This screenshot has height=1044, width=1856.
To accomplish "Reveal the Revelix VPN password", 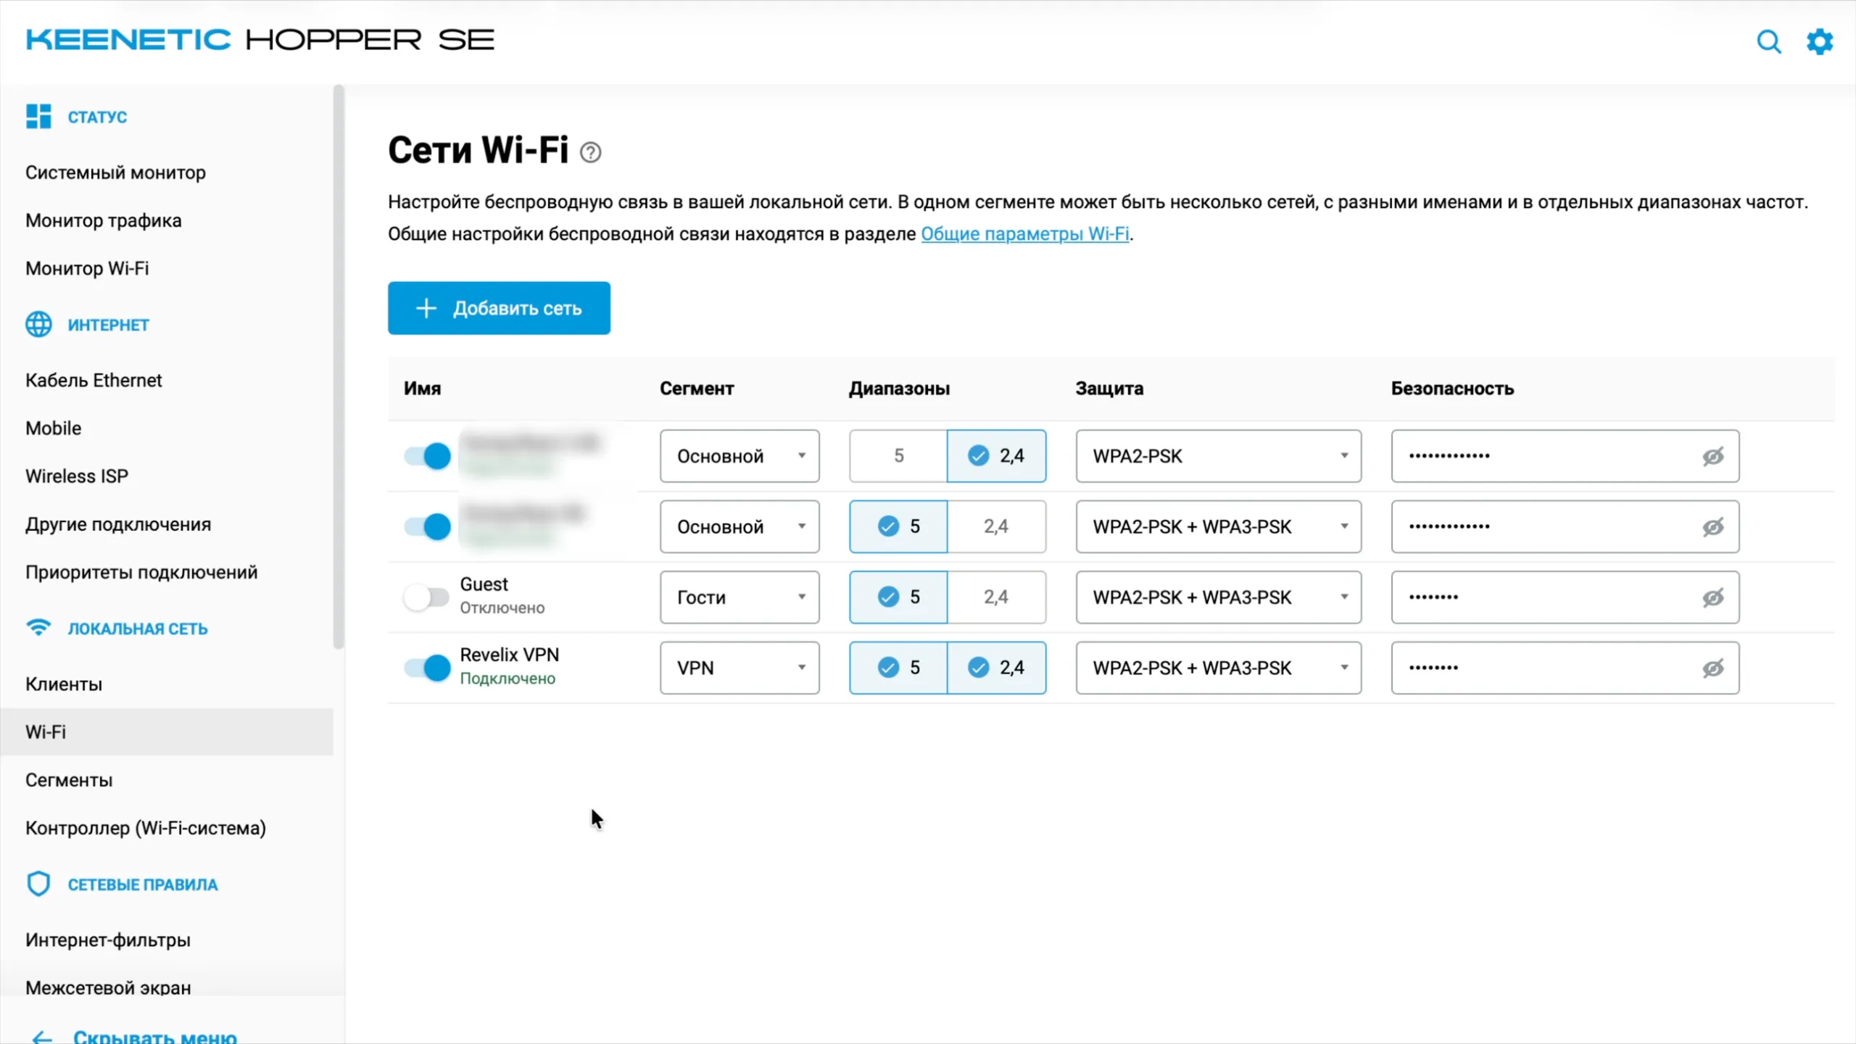I will point(1713,668).
